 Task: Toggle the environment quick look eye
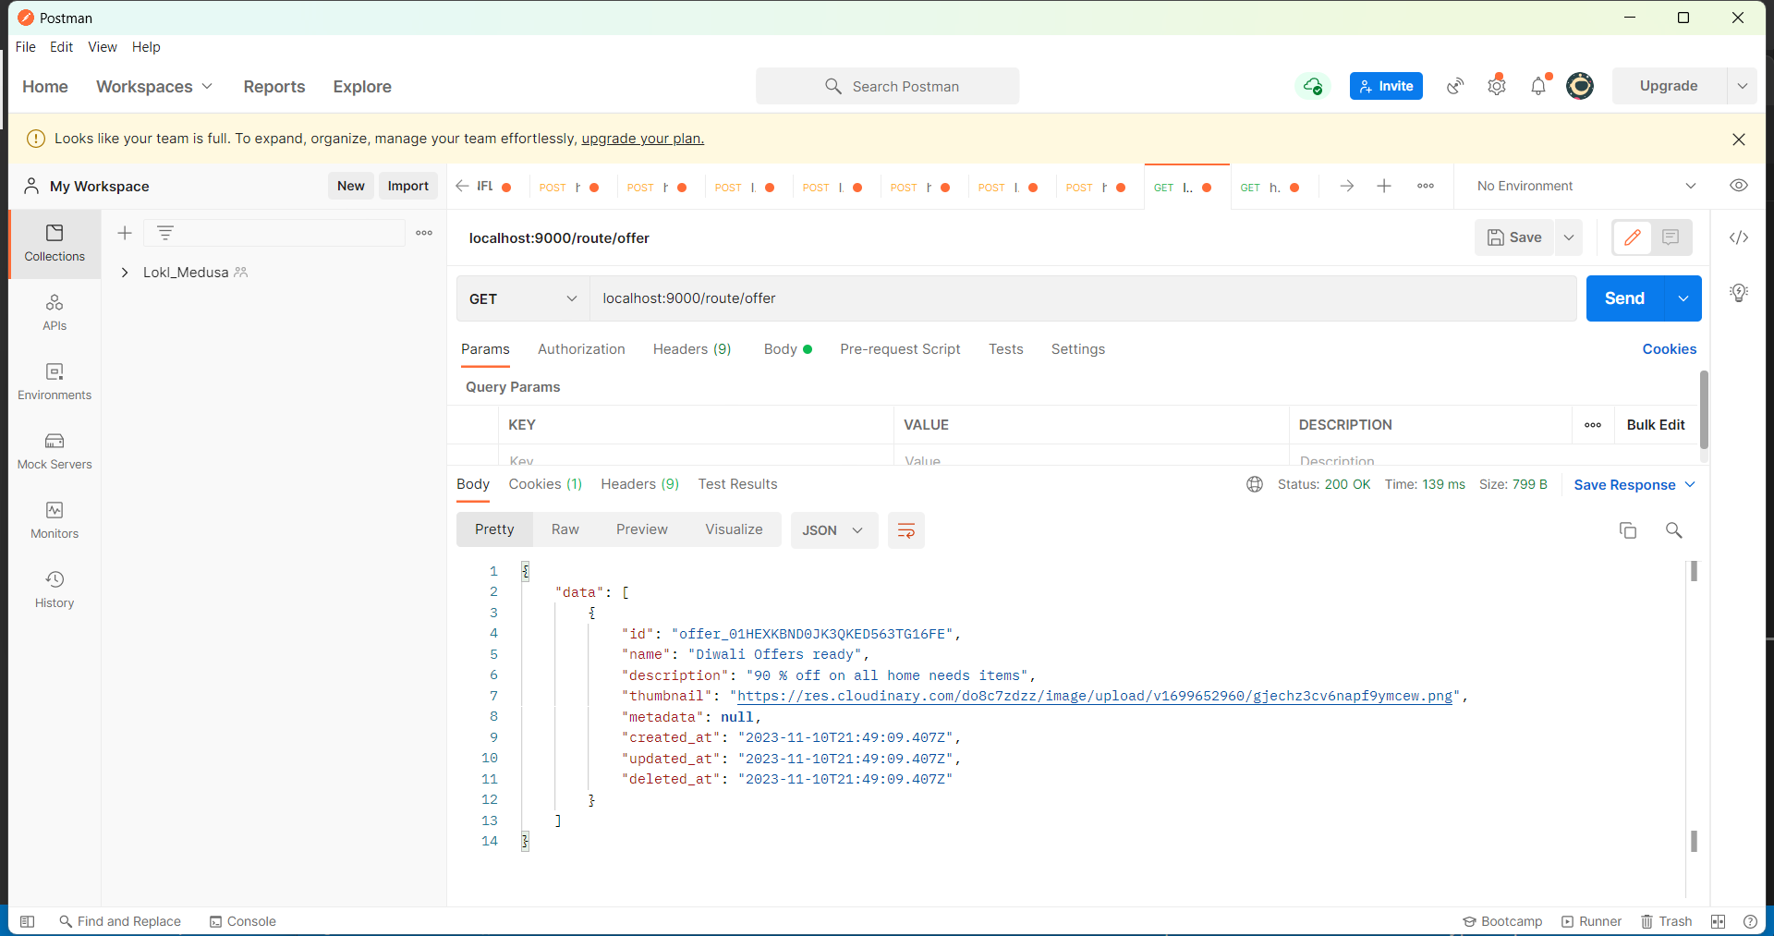[1739, 186]
